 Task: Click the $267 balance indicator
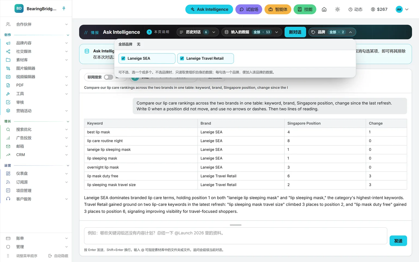tap(379, 9)
